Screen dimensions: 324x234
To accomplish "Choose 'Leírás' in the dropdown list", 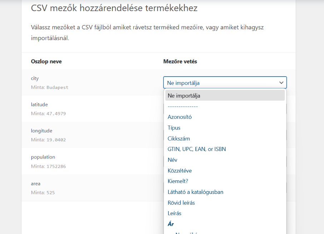I will click(175, 214).
